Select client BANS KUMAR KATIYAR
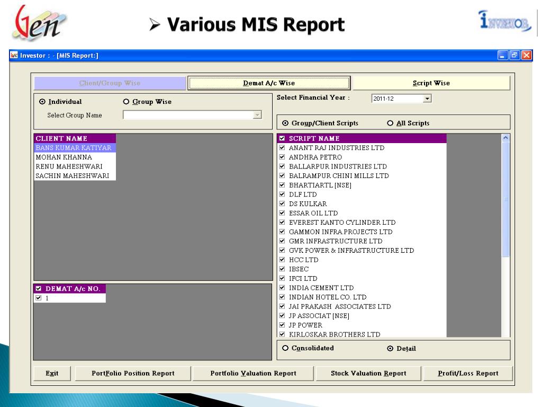The height and width of the screenshot is (407, 542). point(75,148)
